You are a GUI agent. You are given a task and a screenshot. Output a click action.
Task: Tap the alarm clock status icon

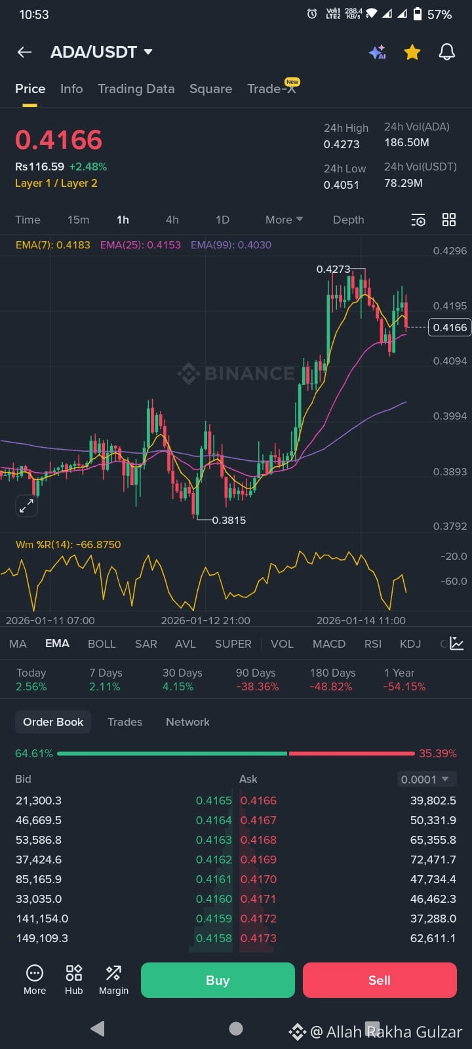coord(312,14)
